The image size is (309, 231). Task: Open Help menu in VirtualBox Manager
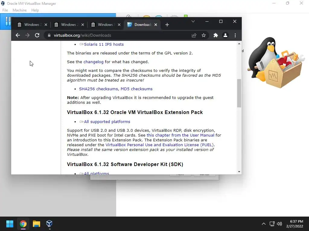pyautogui.click(x=35, y=10)
